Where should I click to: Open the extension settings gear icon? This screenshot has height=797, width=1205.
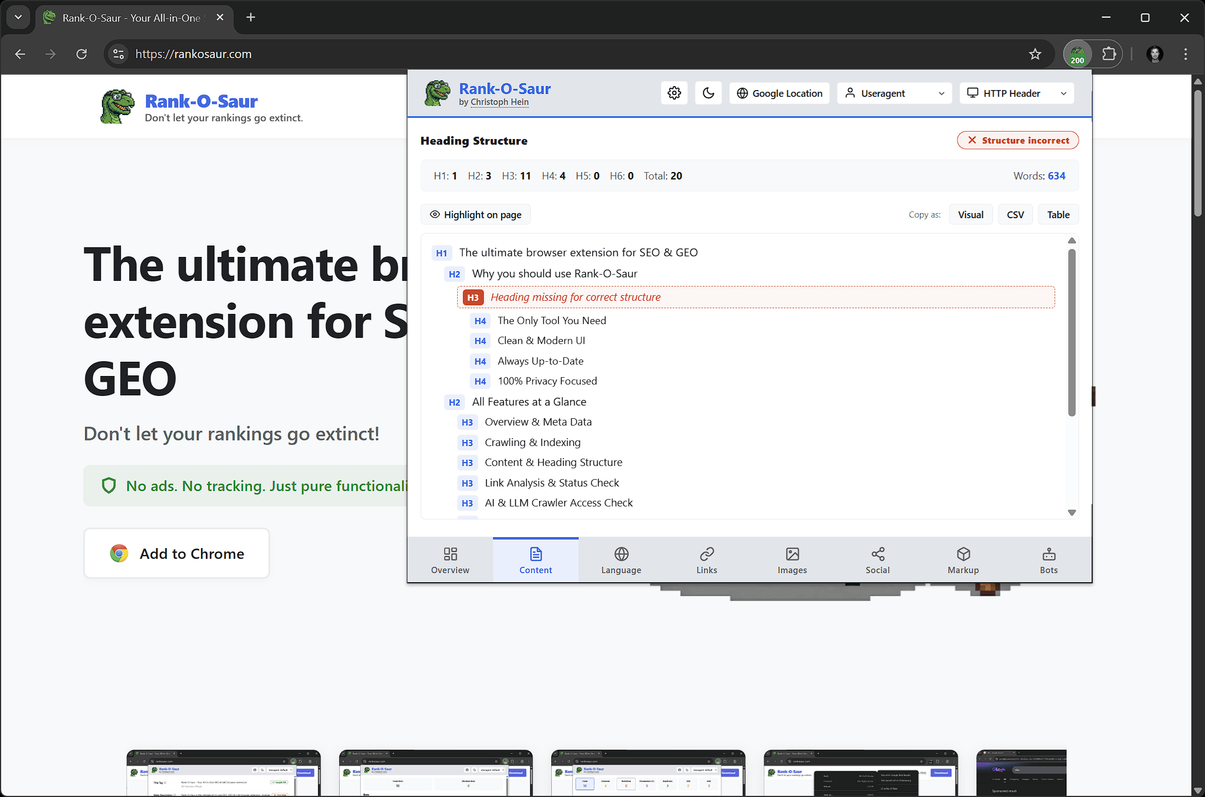point(674,93)
